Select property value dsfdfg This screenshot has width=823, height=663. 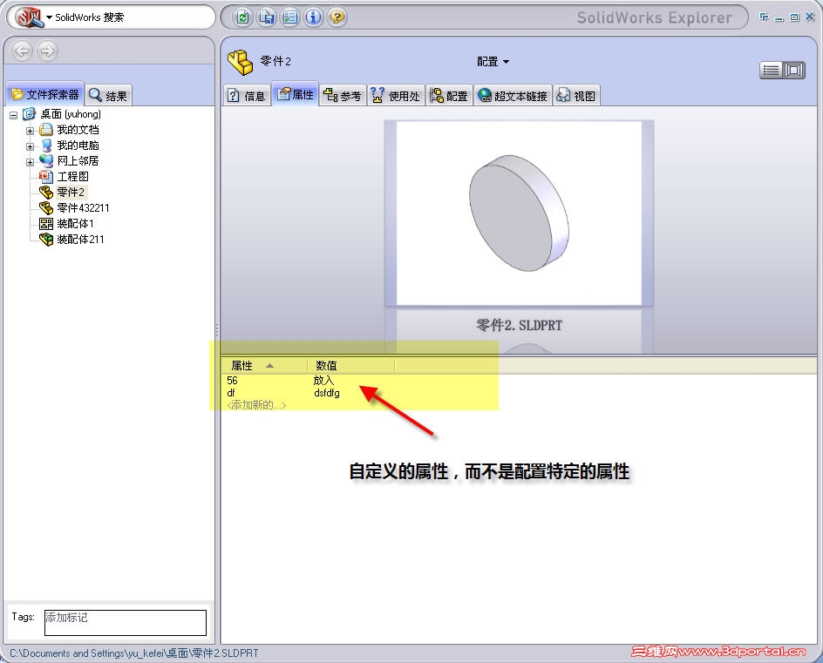326,393
